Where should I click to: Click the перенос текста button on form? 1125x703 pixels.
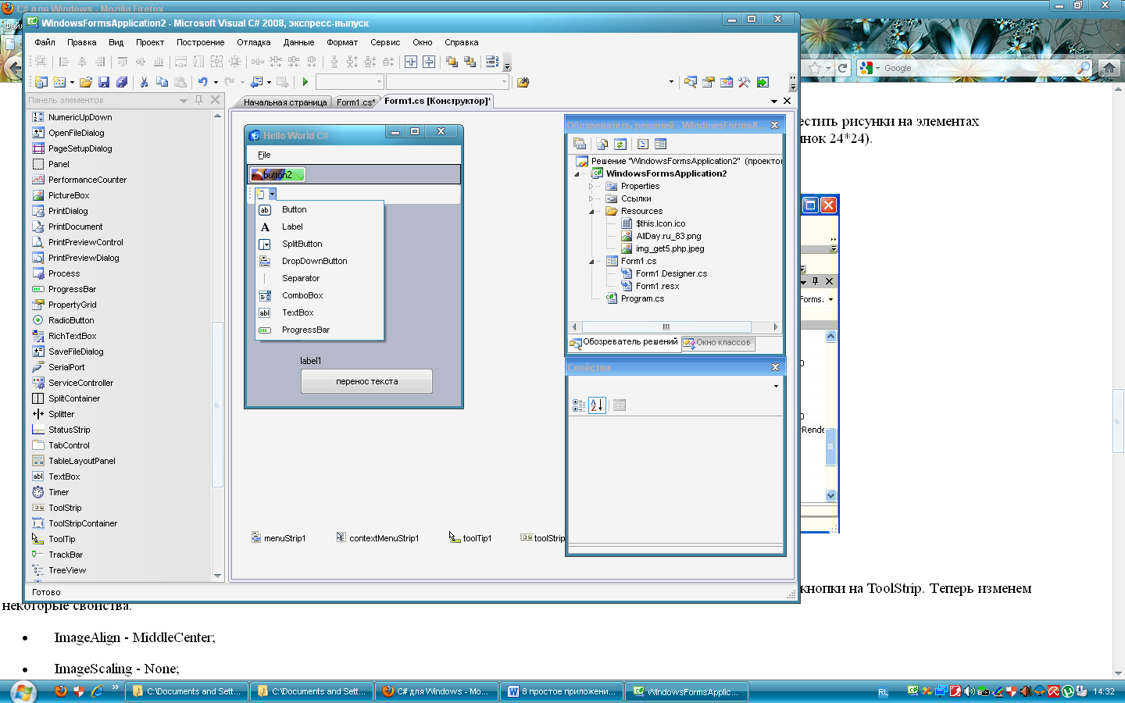tap(366, 381)
